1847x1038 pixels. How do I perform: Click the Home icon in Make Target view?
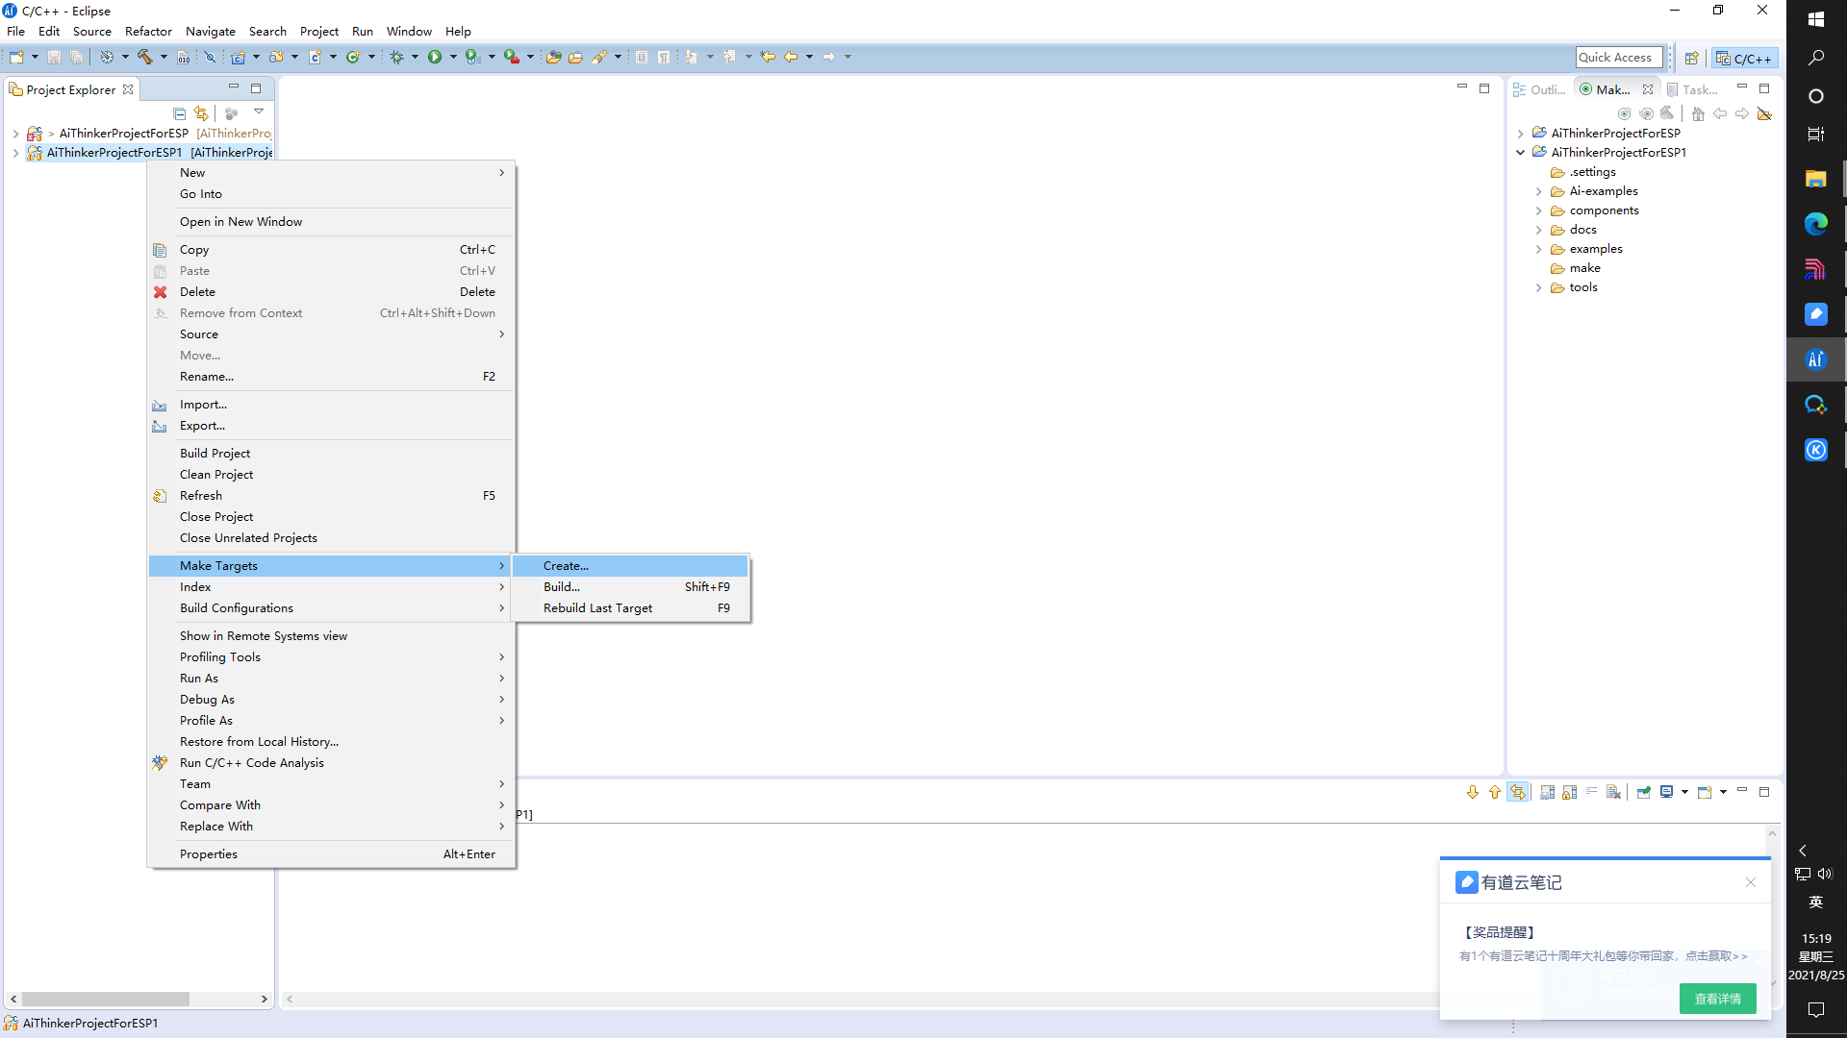click(1698, 114)
